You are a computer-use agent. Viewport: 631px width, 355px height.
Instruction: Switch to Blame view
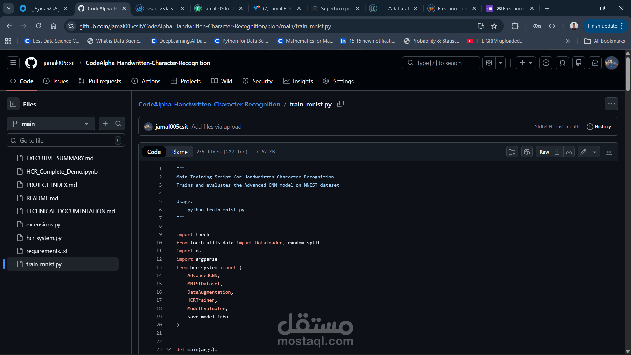click(179, 152)
